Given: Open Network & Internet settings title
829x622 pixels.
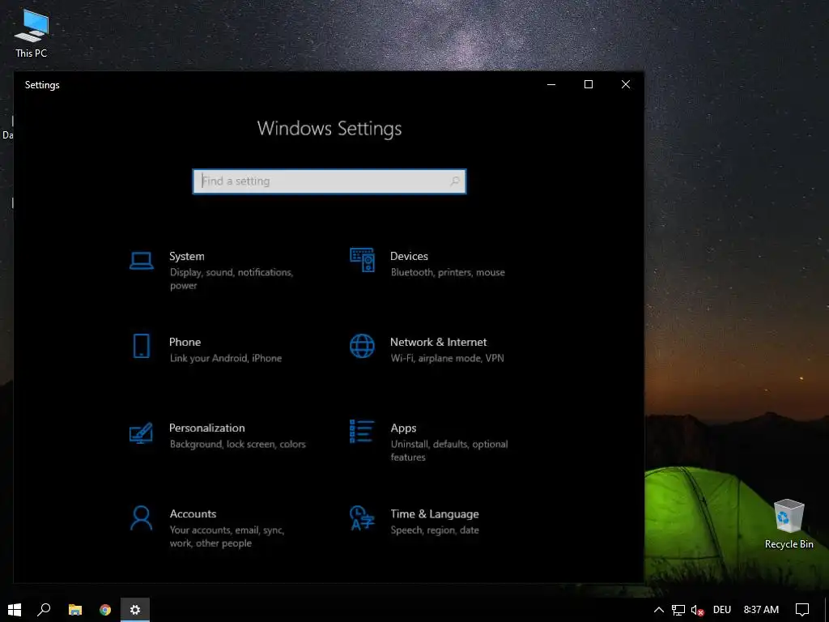Looking at the screenshot, I should pos(438,342).
